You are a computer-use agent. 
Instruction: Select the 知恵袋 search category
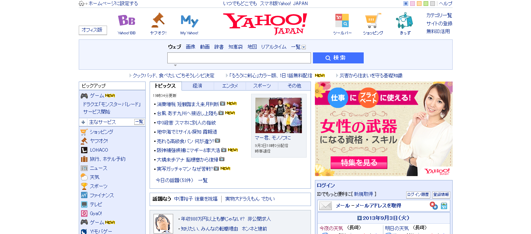coord(236,47)
